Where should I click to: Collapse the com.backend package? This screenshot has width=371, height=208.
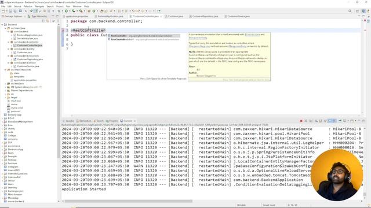tap(9, 31)
